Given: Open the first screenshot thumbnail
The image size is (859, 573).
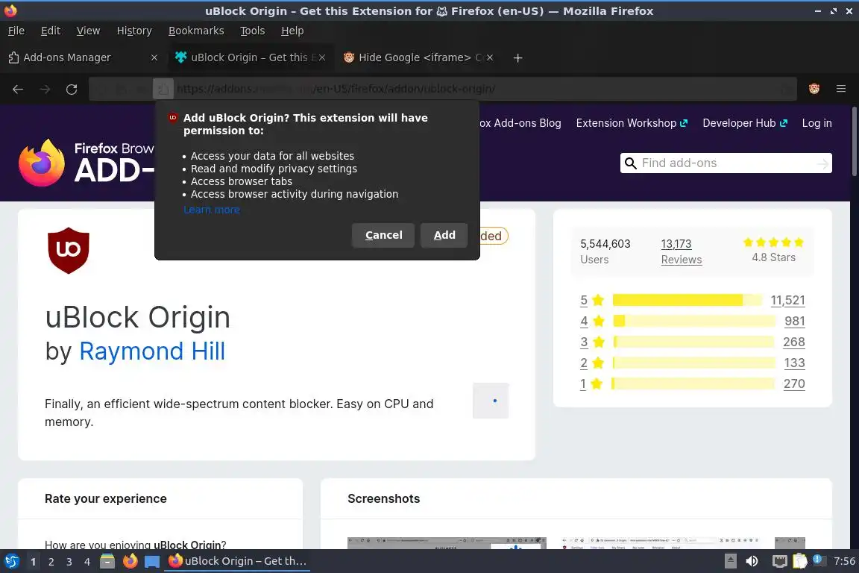Looking at the screenshot, I should (x=447, y=543).
